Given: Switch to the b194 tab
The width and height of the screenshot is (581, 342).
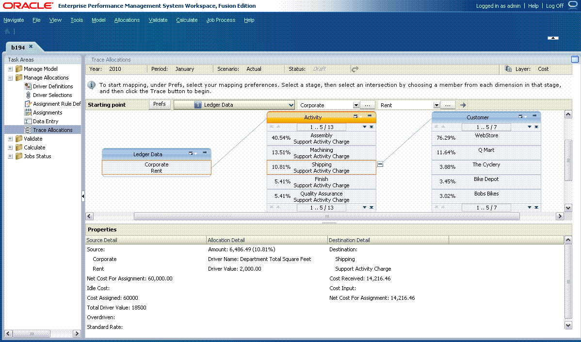Looking at the screenshot, I should 18,47.
